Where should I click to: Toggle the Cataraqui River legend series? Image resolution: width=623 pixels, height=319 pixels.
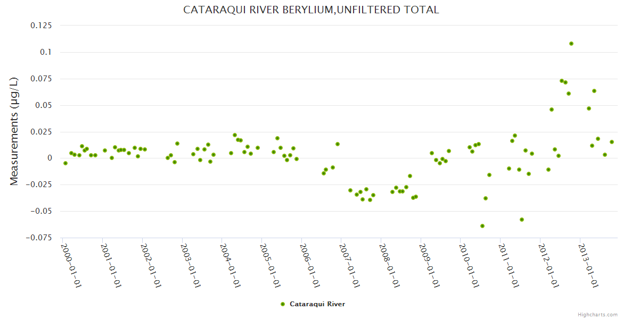point(317,304)
